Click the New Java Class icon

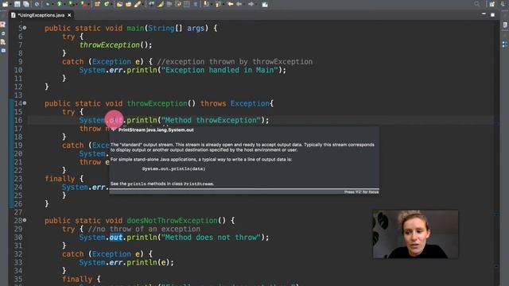(x=107, y=4)
